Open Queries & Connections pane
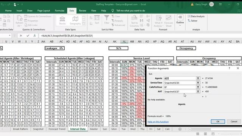The width and height of the screenshot is (242, 136). (38, 16)
